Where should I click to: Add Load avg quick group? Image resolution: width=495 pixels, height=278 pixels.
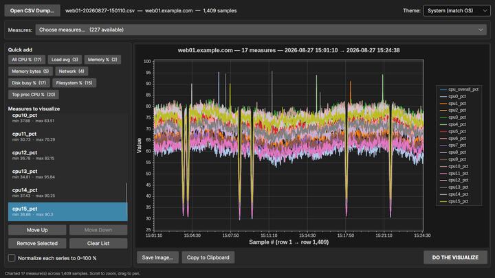point(65,60)
